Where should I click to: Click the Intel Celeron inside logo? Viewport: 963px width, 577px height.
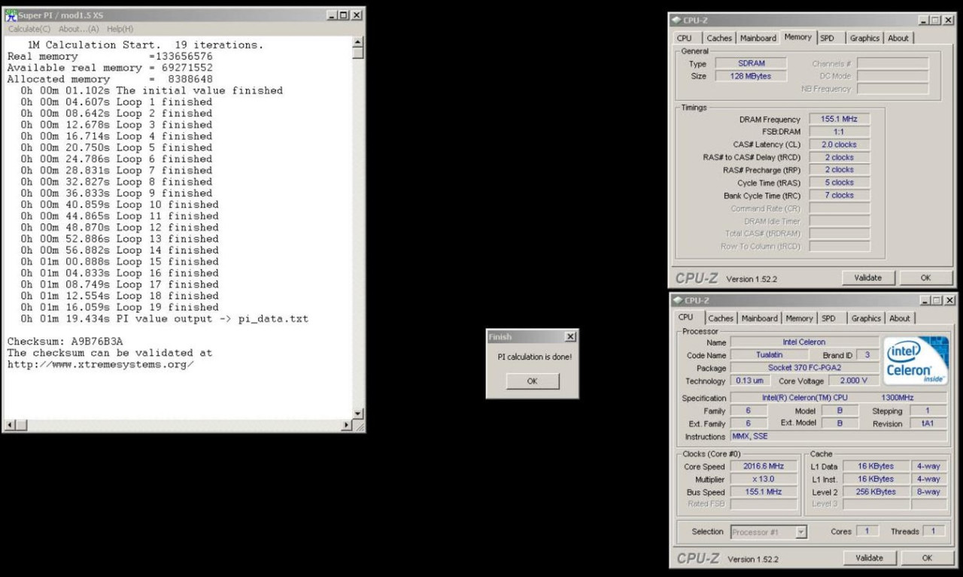coord(916,362)
